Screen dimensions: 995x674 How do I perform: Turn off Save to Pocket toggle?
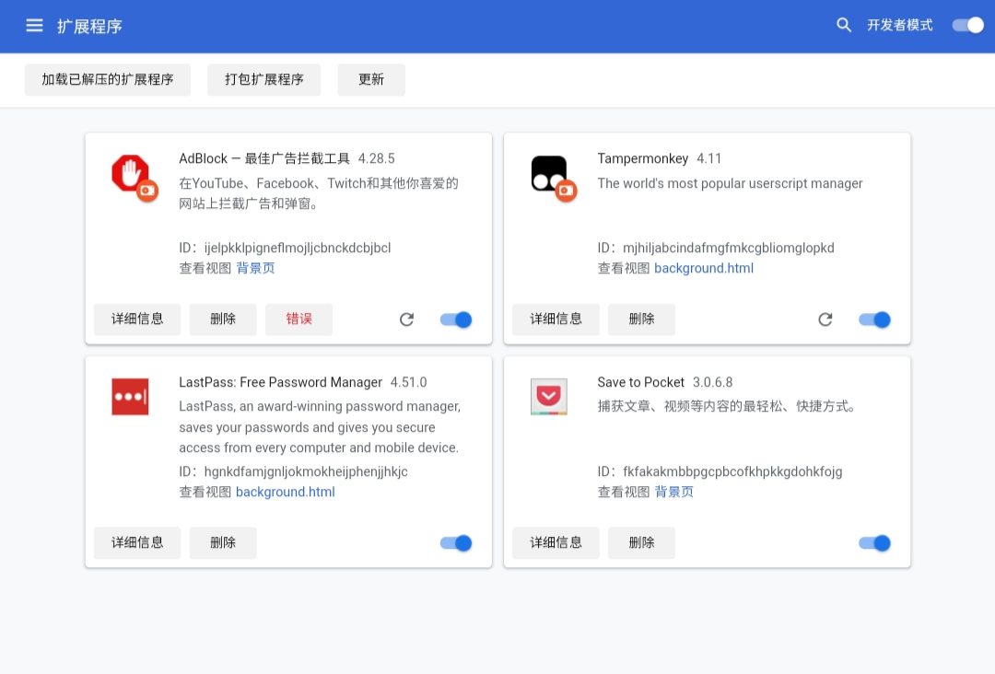click(x=875, y=543)
